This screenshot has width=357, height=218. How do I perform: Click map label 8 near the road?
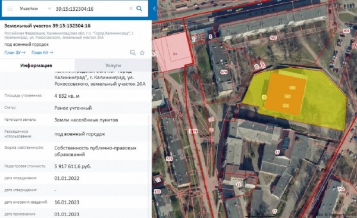[210, 36]
